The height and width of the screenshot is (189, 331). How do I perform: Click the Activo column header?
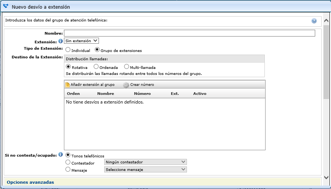click(200, 93)
